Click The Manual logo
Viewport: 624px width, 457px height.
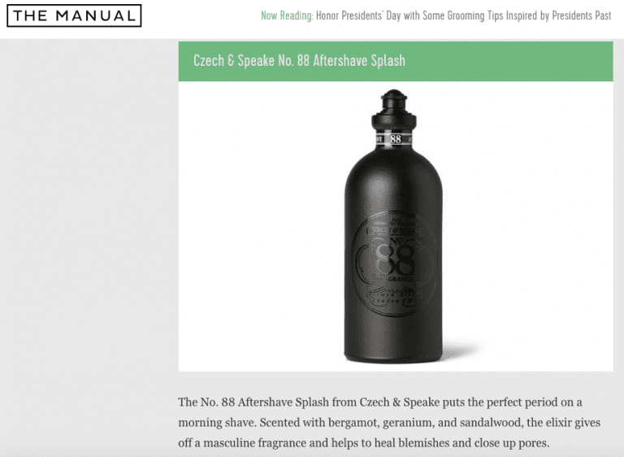tap(74, 15)
